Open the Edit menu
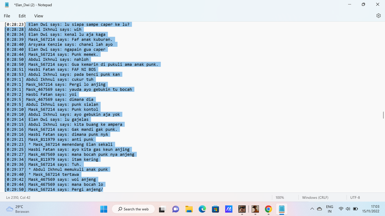Viewport: 385px width, 216px height. pos(22,16)
